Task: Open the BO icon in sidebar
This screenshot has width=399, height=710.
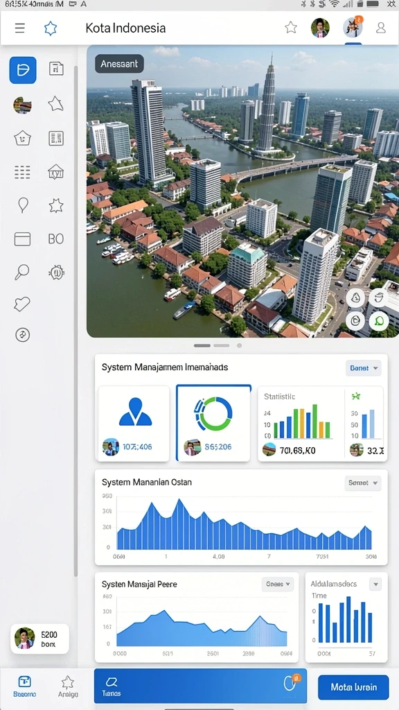Action: coord(56,239)
